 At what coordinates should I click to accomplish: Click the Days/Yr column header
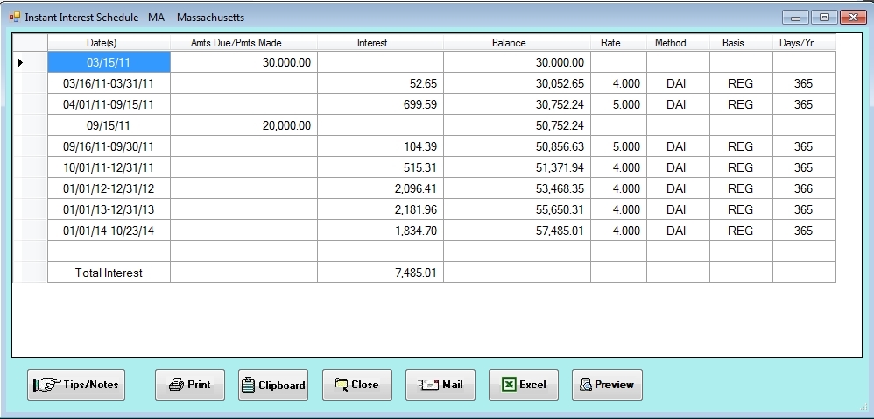pos(804,42)
